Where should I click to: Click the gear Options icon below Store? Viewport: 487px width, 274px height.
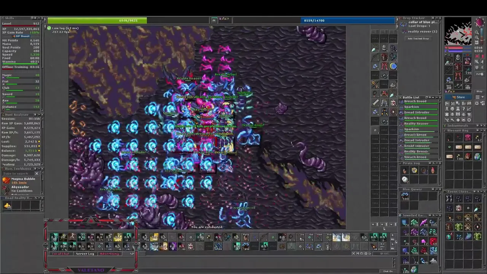(477, 104)
